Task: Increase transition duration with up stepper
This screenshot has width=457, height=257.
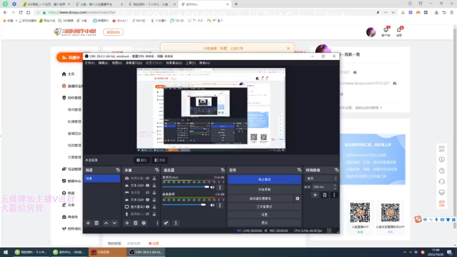Action: click(335, 185)
